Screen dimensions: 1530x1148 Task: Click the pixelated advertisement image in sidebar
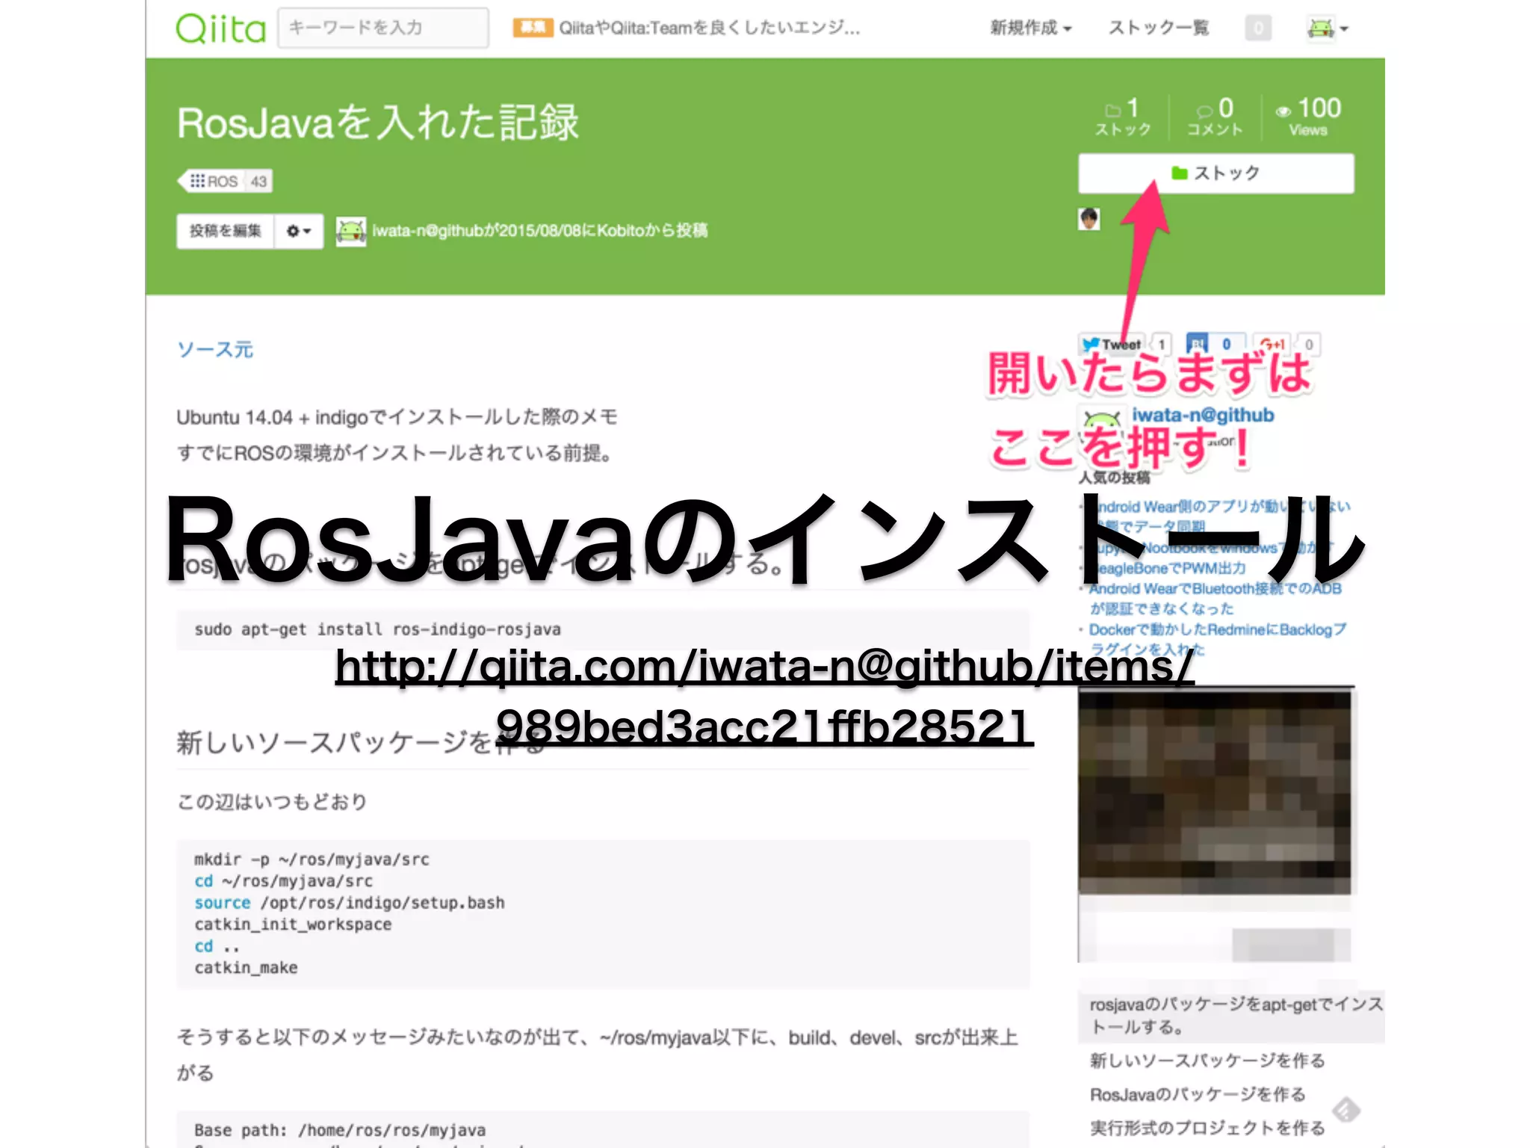pos(1215,791)
